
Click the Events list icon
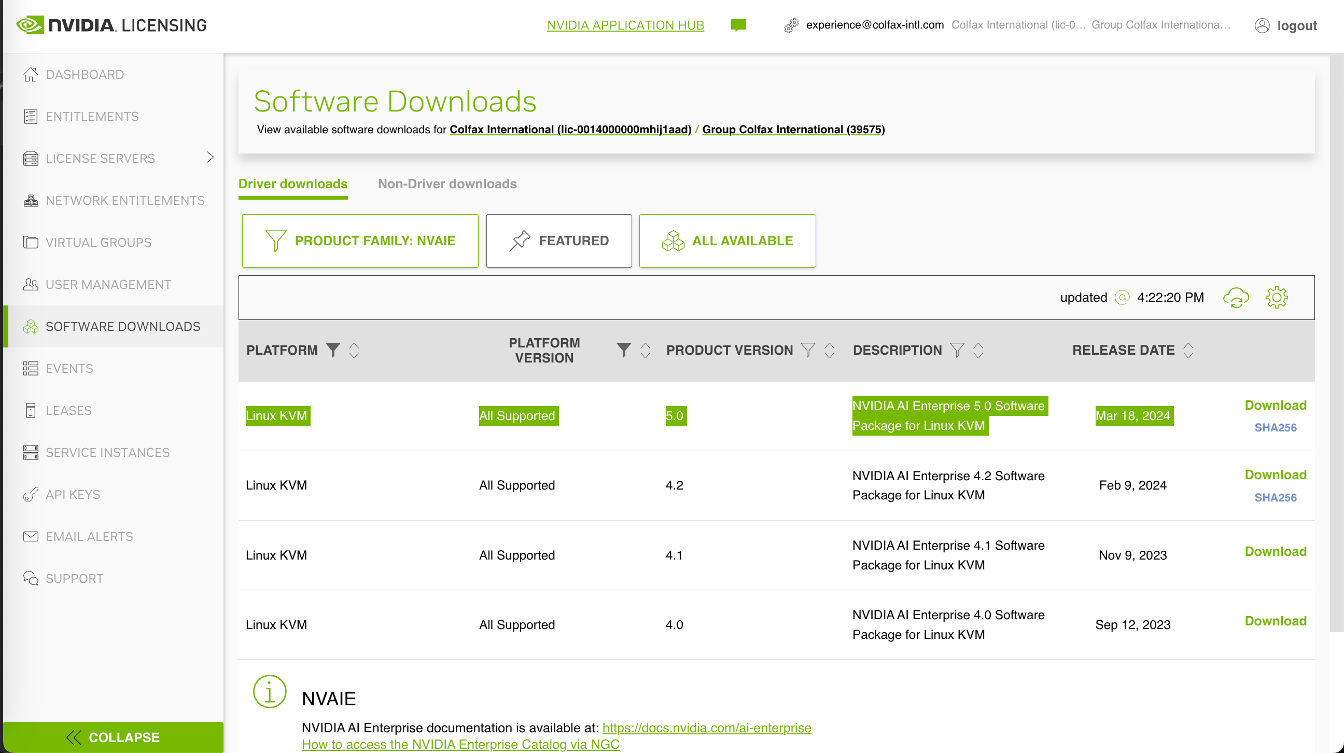pyautogui.click(x=31, y=368)
